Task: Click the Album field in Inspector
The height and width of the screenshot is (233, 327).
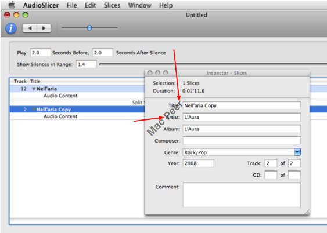Action: (242, 129)
